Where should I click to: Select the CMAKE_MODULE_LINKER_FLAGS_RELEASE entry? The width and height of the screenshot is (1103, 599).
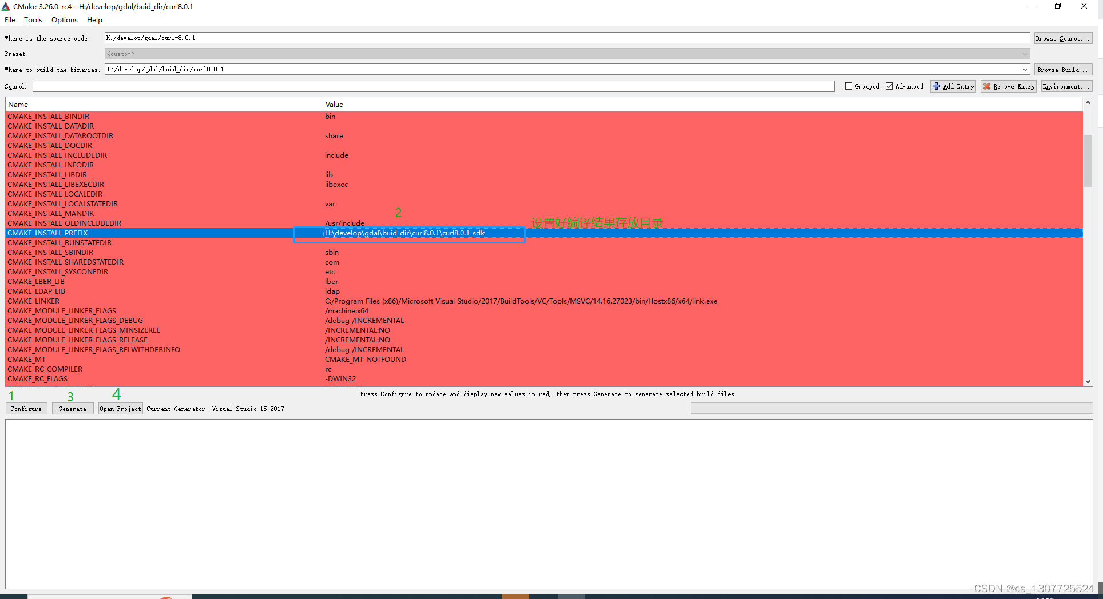(77, 340)
